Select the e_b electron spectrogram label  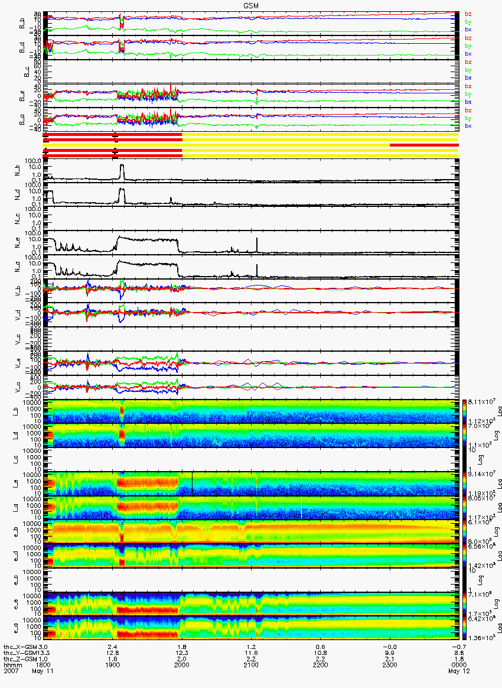[16, 532]
